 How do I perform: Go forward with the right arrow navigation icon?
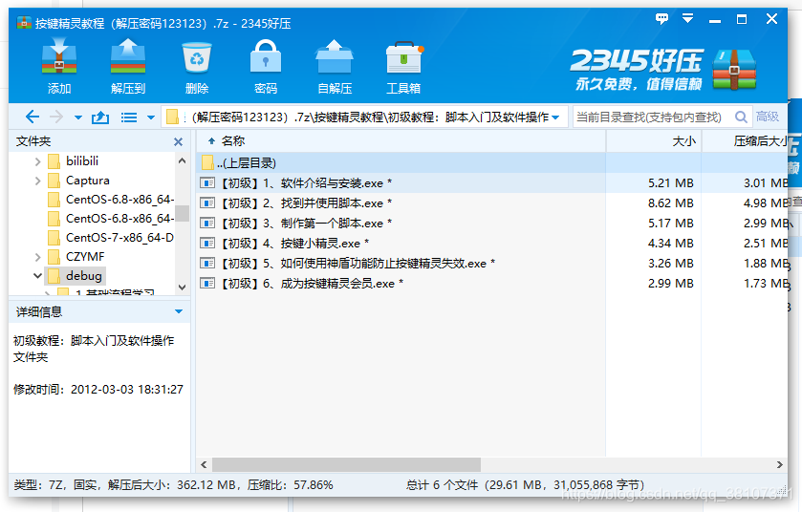[x=56, y=117]
